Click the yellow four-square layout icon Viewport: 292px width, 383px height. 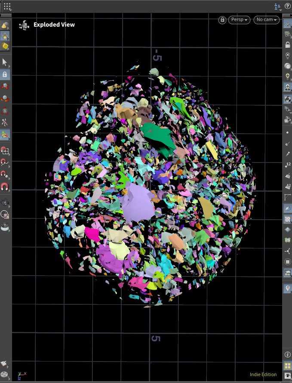[288, 366]
